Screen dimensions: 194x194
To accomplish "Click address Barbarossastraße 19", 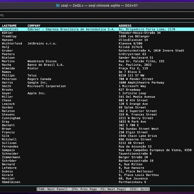I will click(x=136, y=161).
